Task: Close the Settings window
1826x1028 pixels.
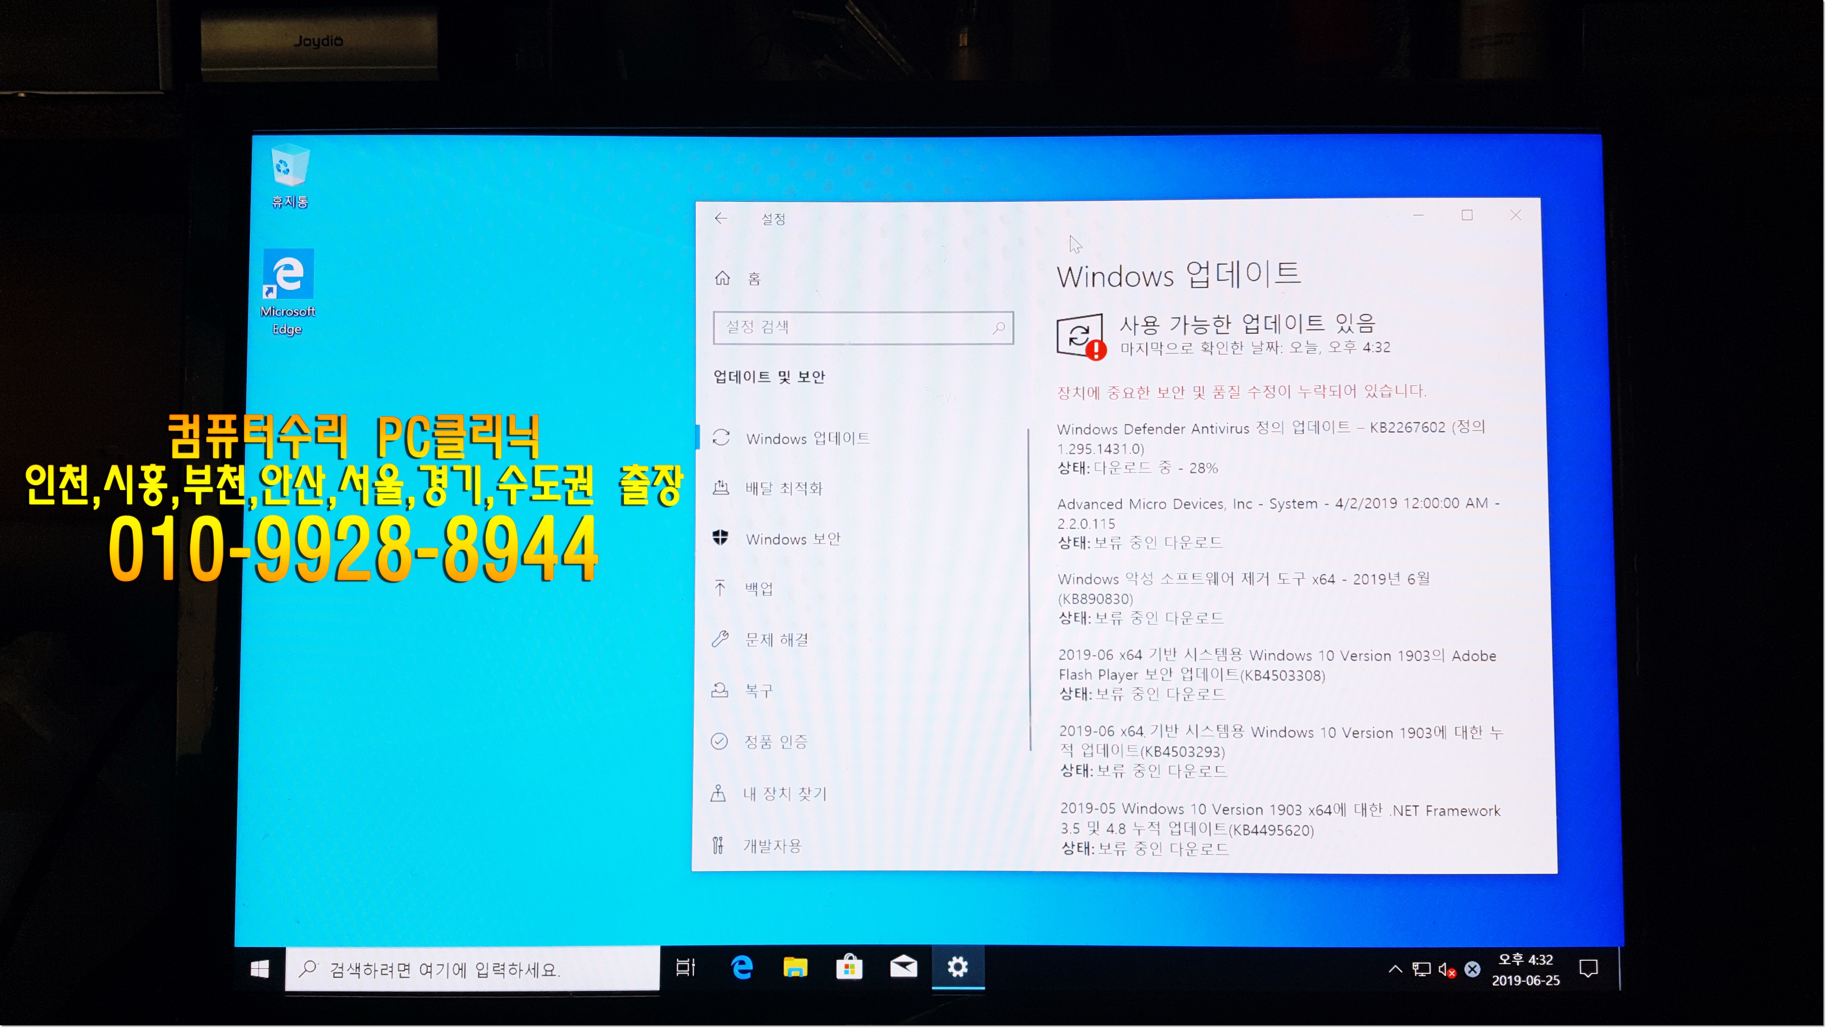Action: (x=1515, y=215)
